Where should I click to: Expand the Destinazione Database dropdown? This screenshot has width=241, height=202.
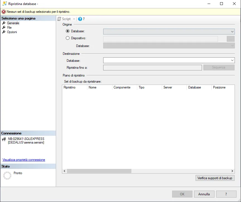(x=232, y=60)
